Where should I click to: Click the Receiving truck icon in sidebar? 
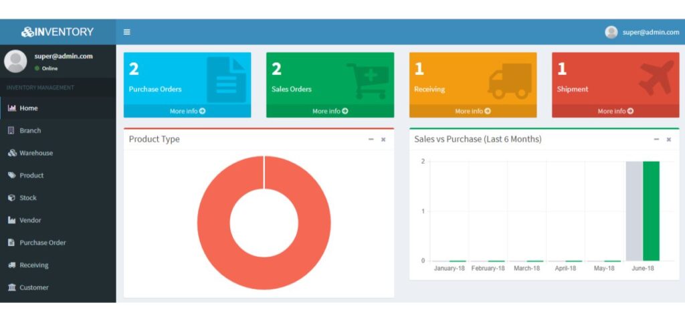[11, 265]
